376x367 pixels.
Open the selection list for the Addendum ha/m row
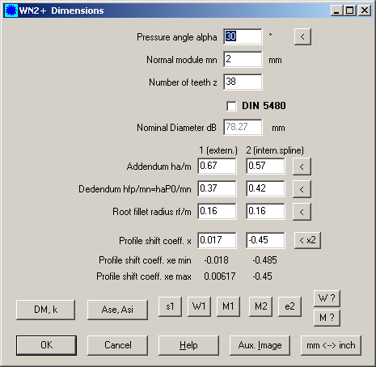pyautogui.click(x=302, y=167)
